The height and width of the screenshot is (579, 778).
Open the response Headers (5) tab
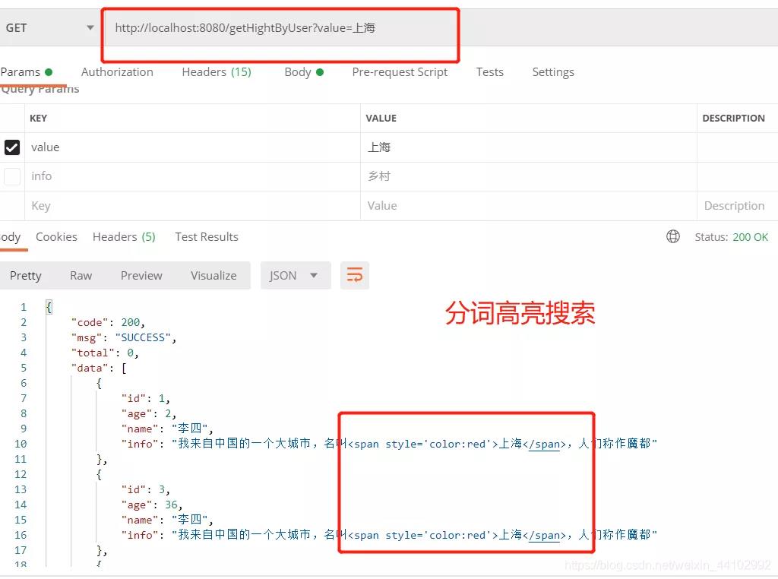[x=124, y=236]
